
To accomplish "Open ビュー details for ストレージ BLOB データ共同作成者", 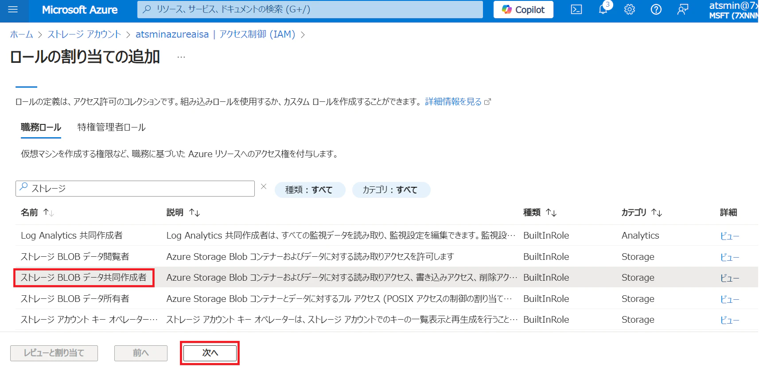I will [x=729, y=278].
